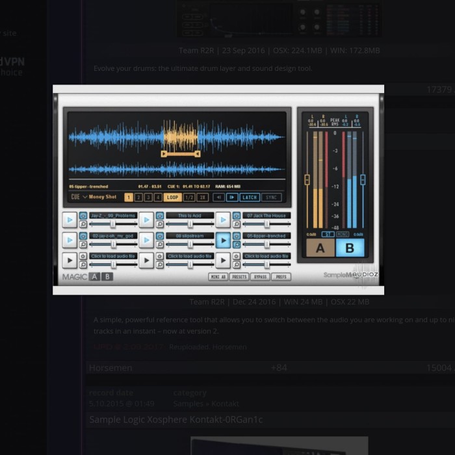Play the Jay-Z_-_99_Problems reference track
This screenshot has width=455, height=455.
click(x=70, y=220)
